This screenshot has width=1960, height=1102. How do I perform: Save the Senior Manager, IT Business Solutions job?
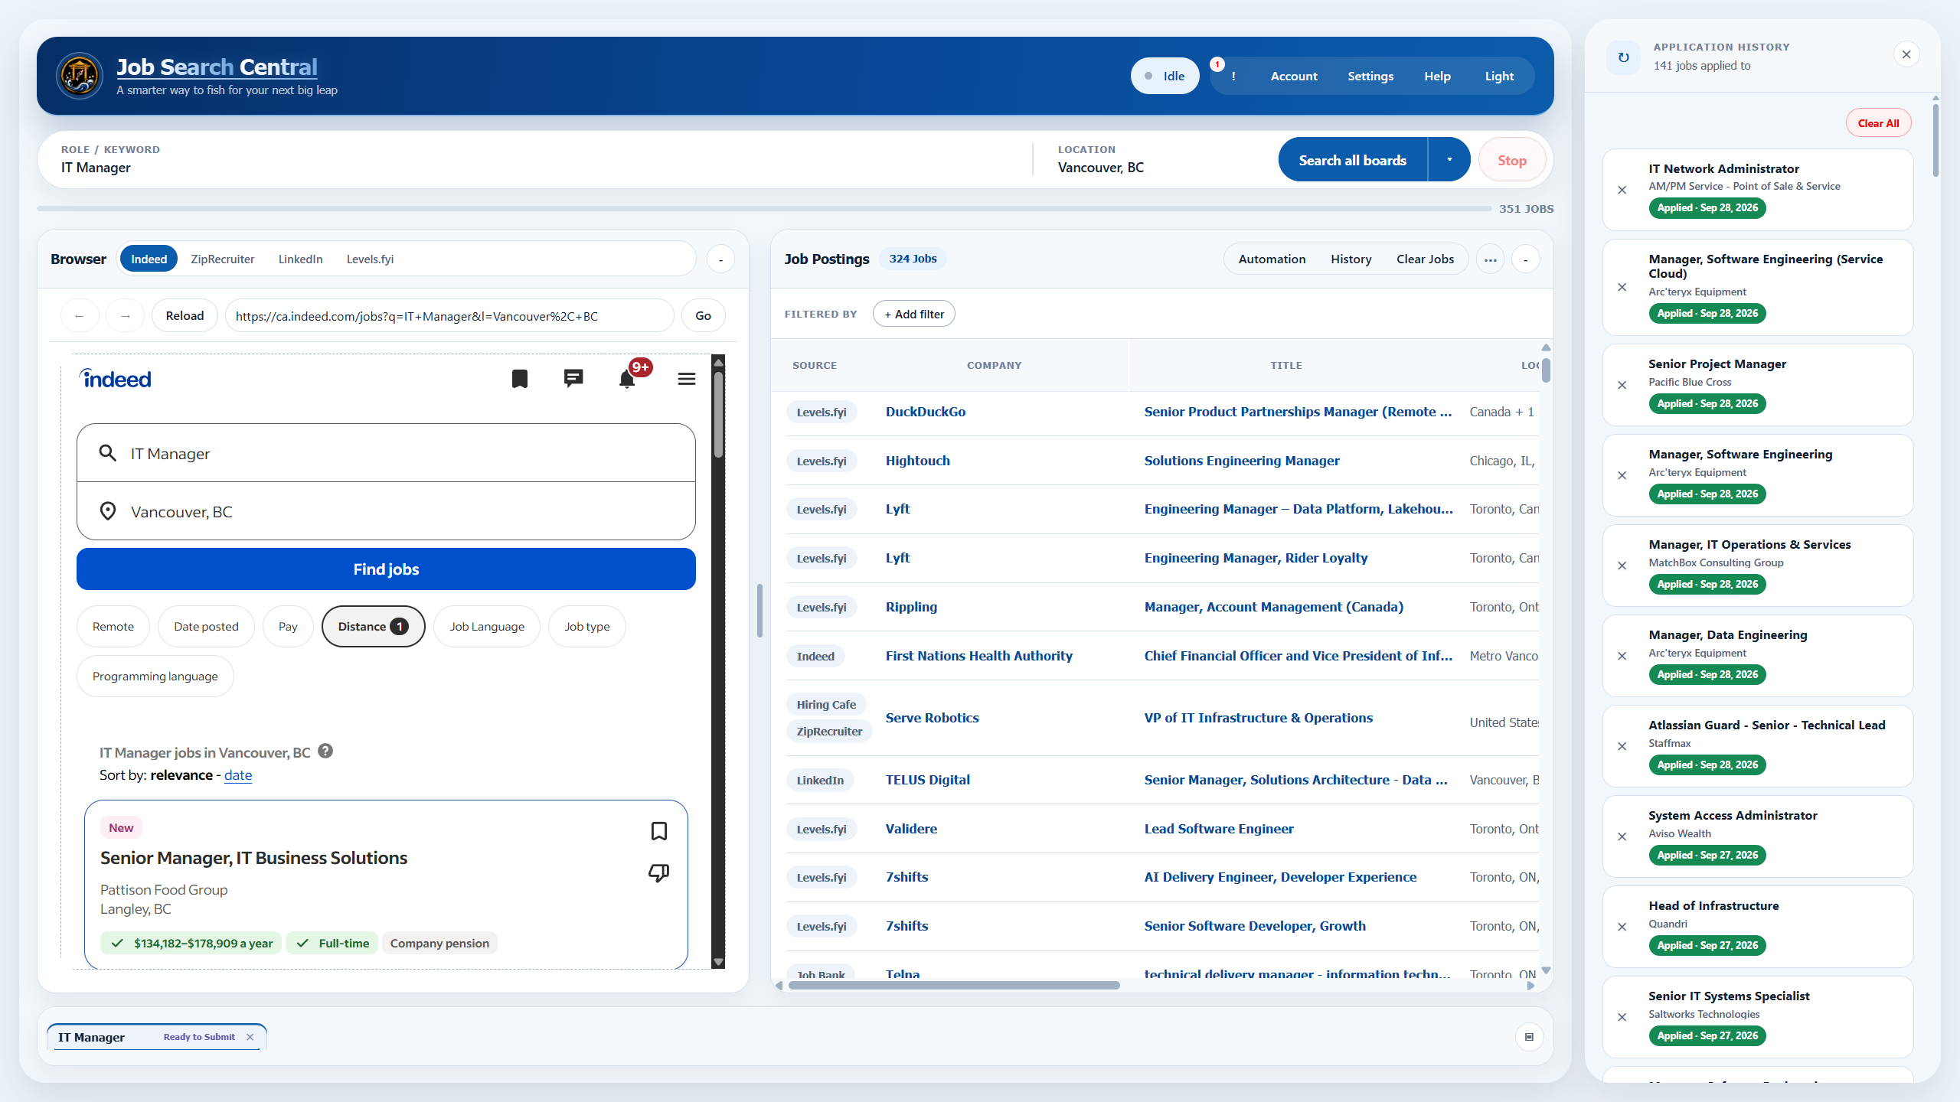click(659, 831)
